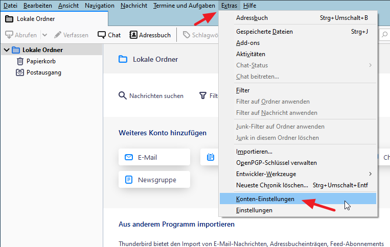Click Nachrichten suchen
Viewport: 390px width, 247px height.
point(151,96)
